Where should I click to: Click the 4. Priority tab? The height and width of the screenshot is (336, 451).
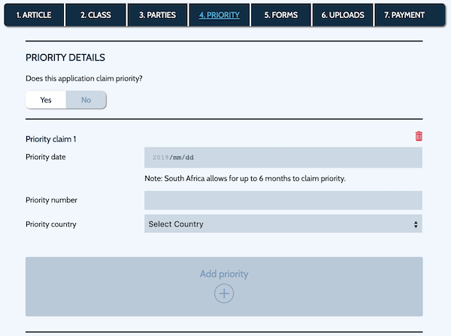219,15
